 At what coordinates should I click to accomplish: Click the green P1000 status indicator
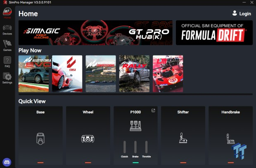pyautogui.click(x=135, y=163)
